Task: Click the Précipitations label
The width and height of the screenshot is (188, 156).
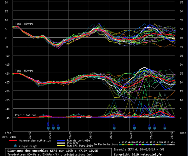Action: pos(26,115)
